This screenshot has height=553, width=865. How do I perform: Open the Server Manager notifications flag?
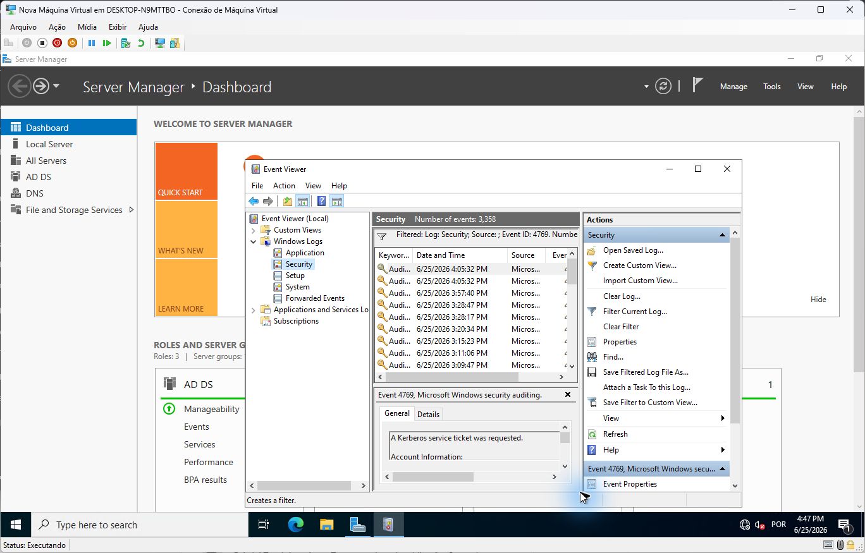[697, 85]
